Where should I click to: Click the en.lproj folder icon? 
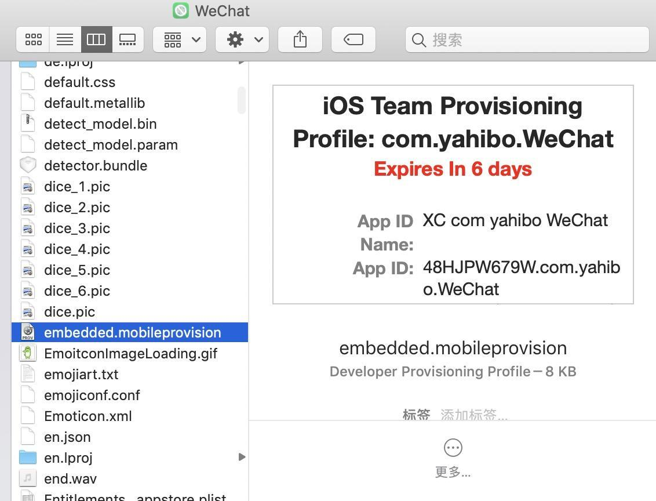click(28, 458)
